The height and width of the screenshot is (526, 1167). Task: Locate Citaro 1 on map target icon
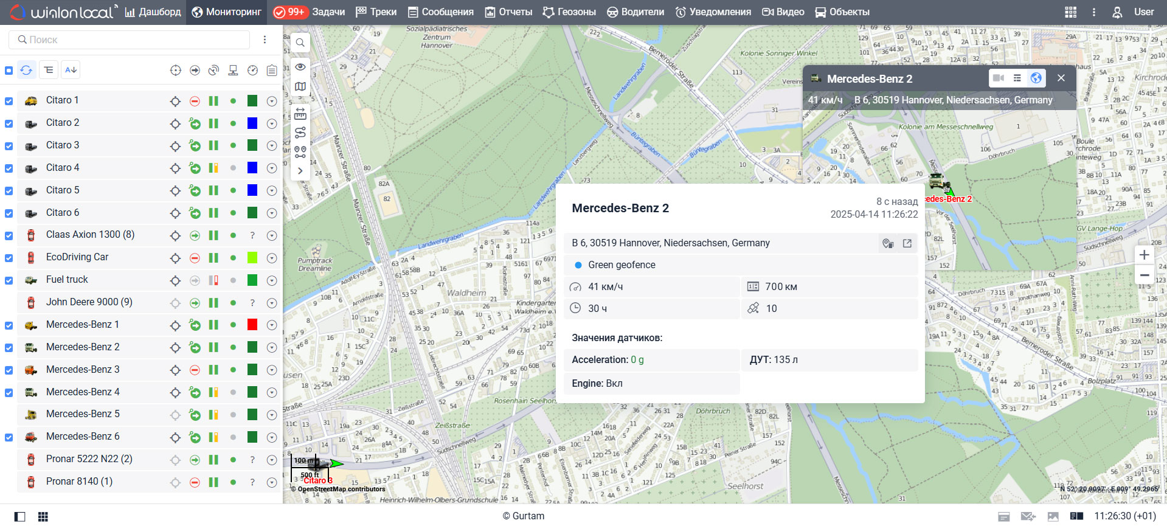(175, 101)
